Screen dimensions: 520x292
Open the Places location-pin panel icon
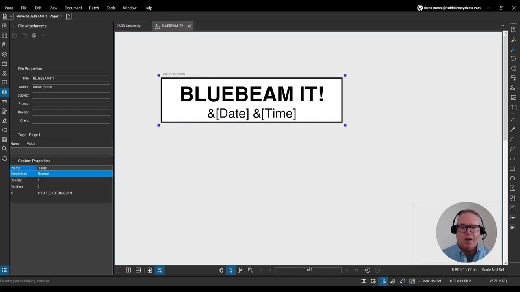tap(4, 73)
